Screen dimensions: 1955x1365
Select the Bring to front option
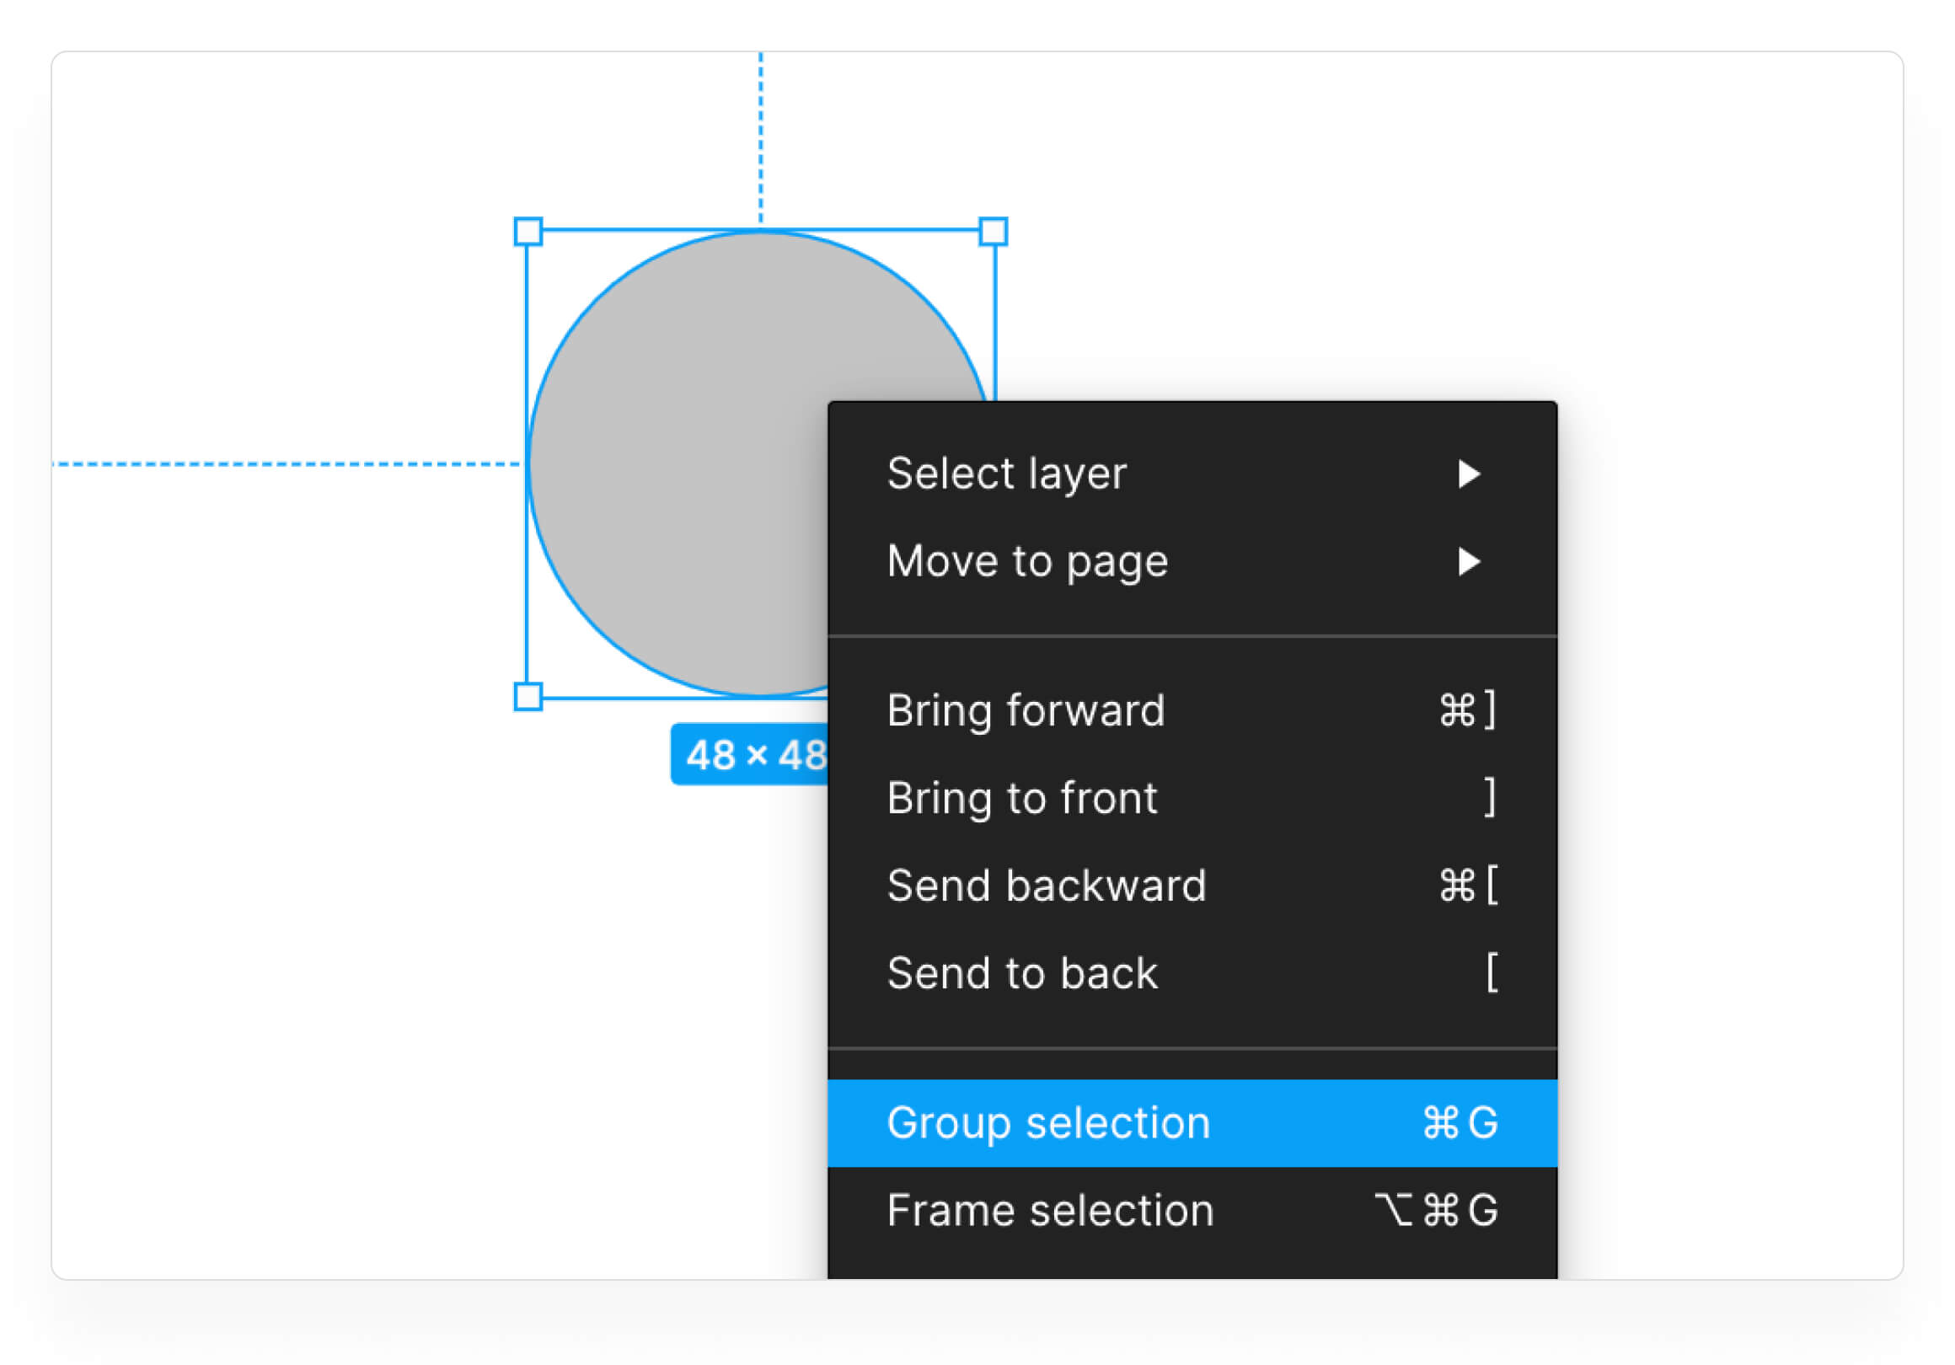1022,799
